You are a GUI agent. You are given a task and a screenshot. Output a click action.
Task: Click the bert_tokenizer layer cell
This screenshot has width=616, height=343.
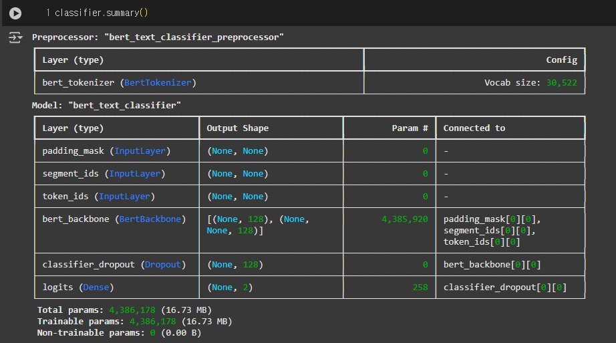[x=199, y=83]
